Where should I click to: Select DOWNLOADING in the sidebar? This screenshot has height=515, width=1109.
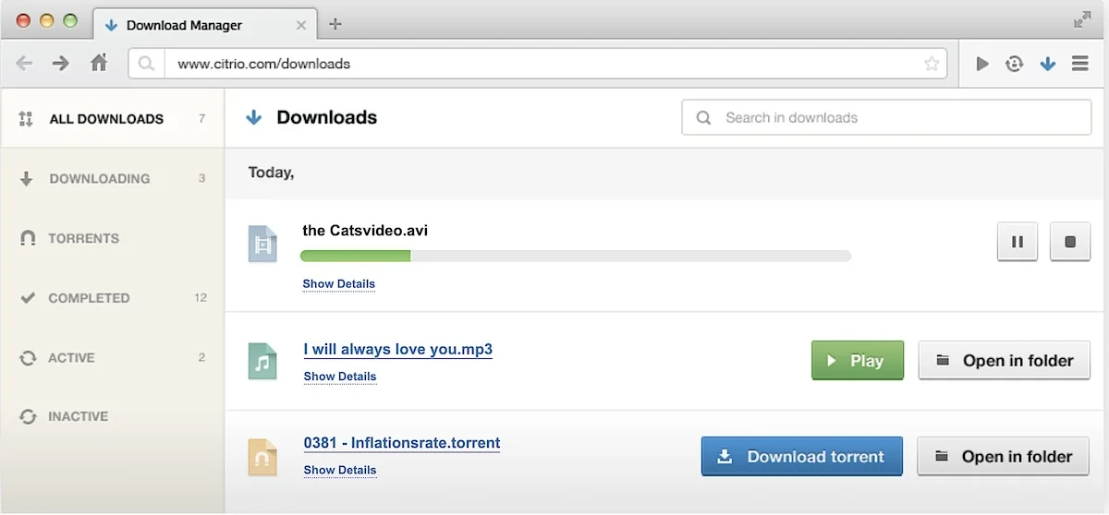pyautogui.click(x=112, y=178)
